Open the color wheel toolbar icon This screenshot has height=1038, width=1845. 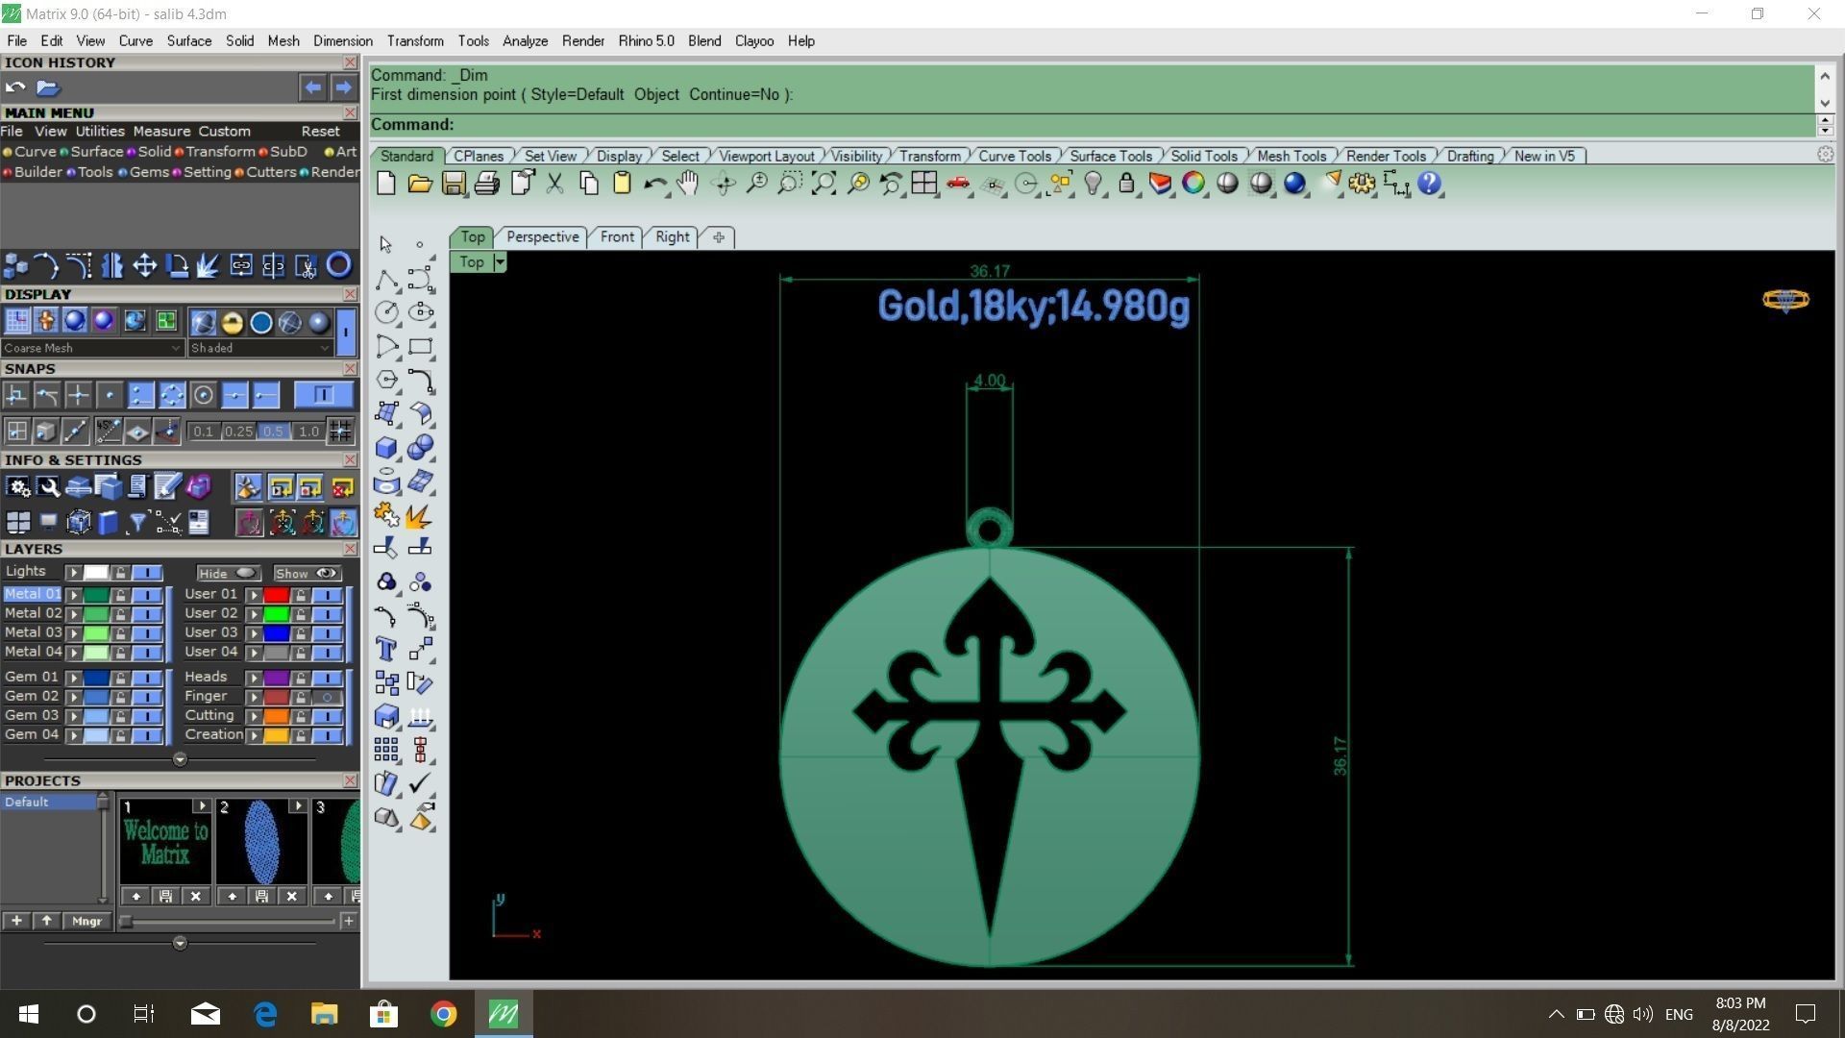(1193, 183)
